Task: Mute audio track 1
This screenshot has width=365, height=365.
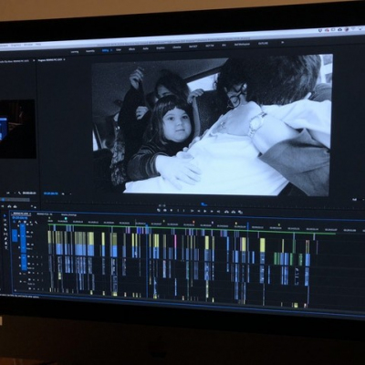Action: [x=33, y=256]
